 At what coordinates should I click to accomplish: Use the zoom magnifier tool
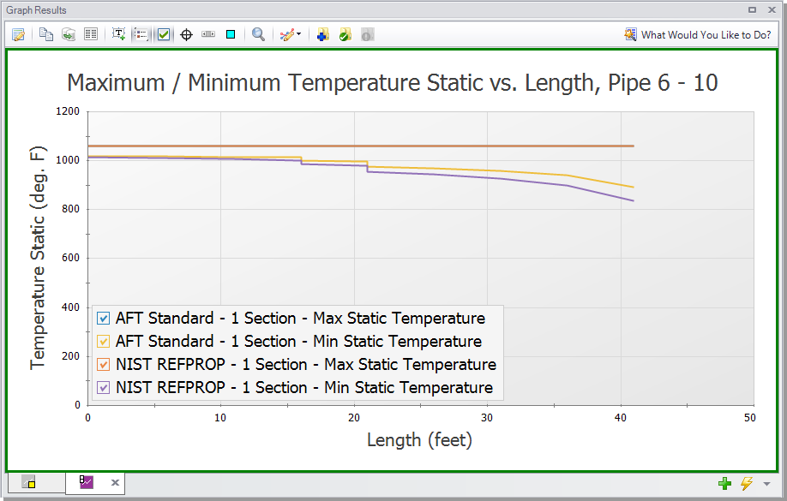(257, 34)
